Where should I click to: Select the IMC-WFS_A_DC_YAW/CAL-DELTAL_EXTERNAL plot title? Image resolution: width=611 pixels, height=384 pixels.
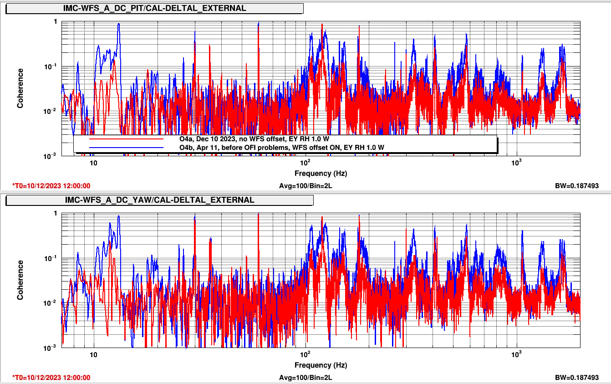160,200
